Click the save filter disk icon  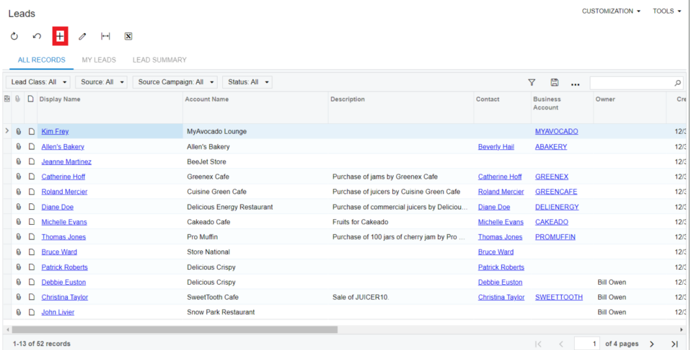(x=554, y=83)
